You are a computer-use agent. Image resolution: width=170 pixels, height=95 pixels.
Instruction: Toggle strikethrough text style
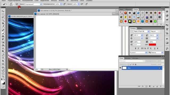(158, 49)
